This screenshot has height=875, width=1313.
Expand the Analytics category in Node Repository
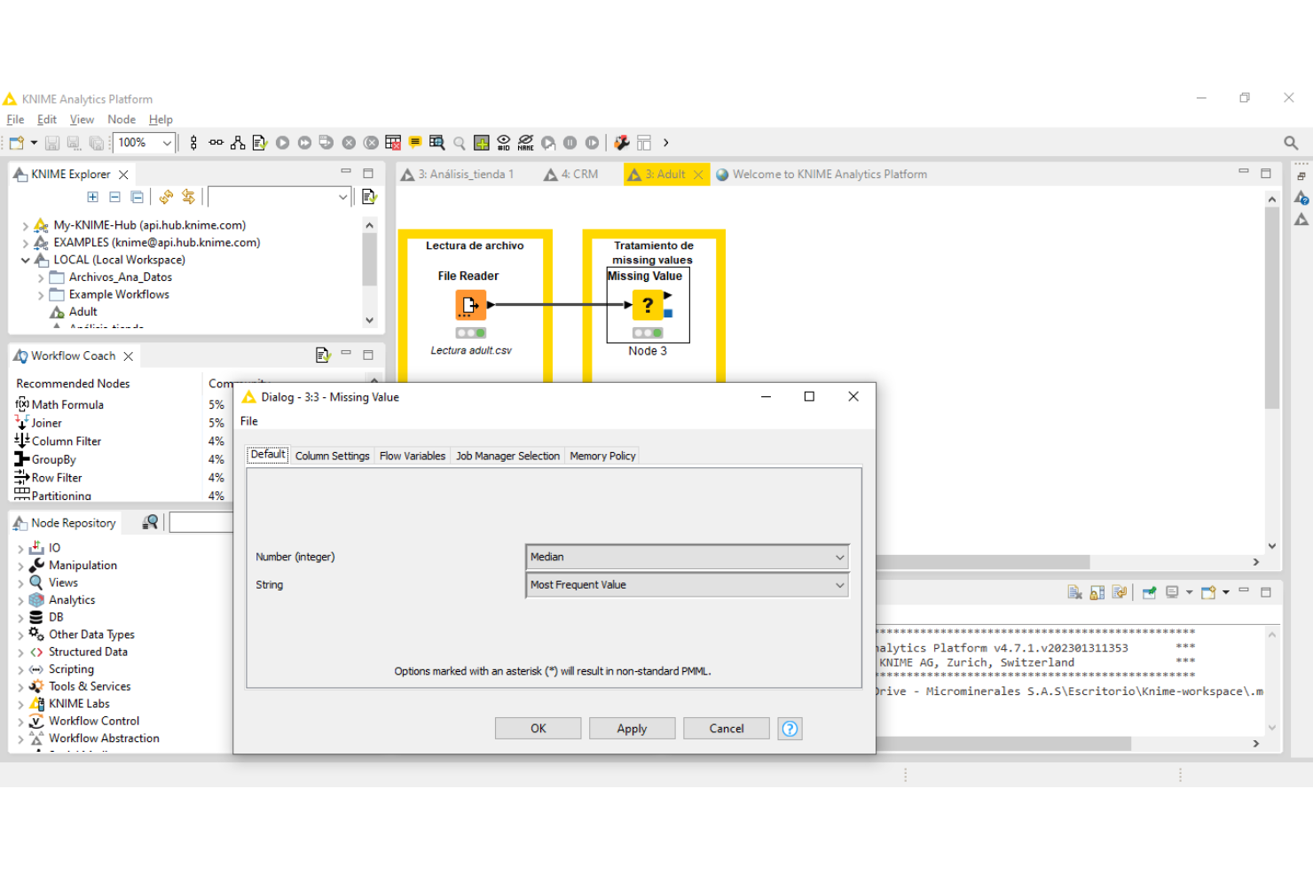coord(20,601)
